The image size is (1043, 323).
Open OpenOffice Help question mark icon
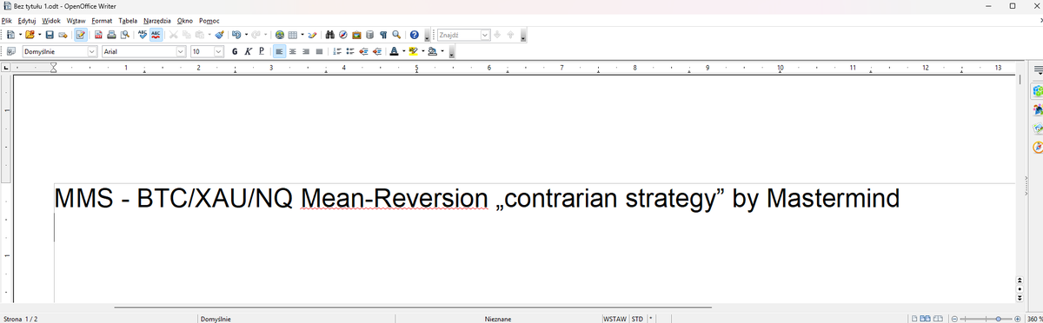click(x=415, y=35)
